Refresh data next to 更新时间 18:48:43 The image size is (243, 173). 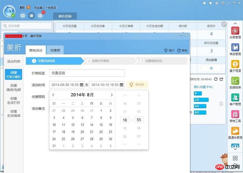(216, 79)
